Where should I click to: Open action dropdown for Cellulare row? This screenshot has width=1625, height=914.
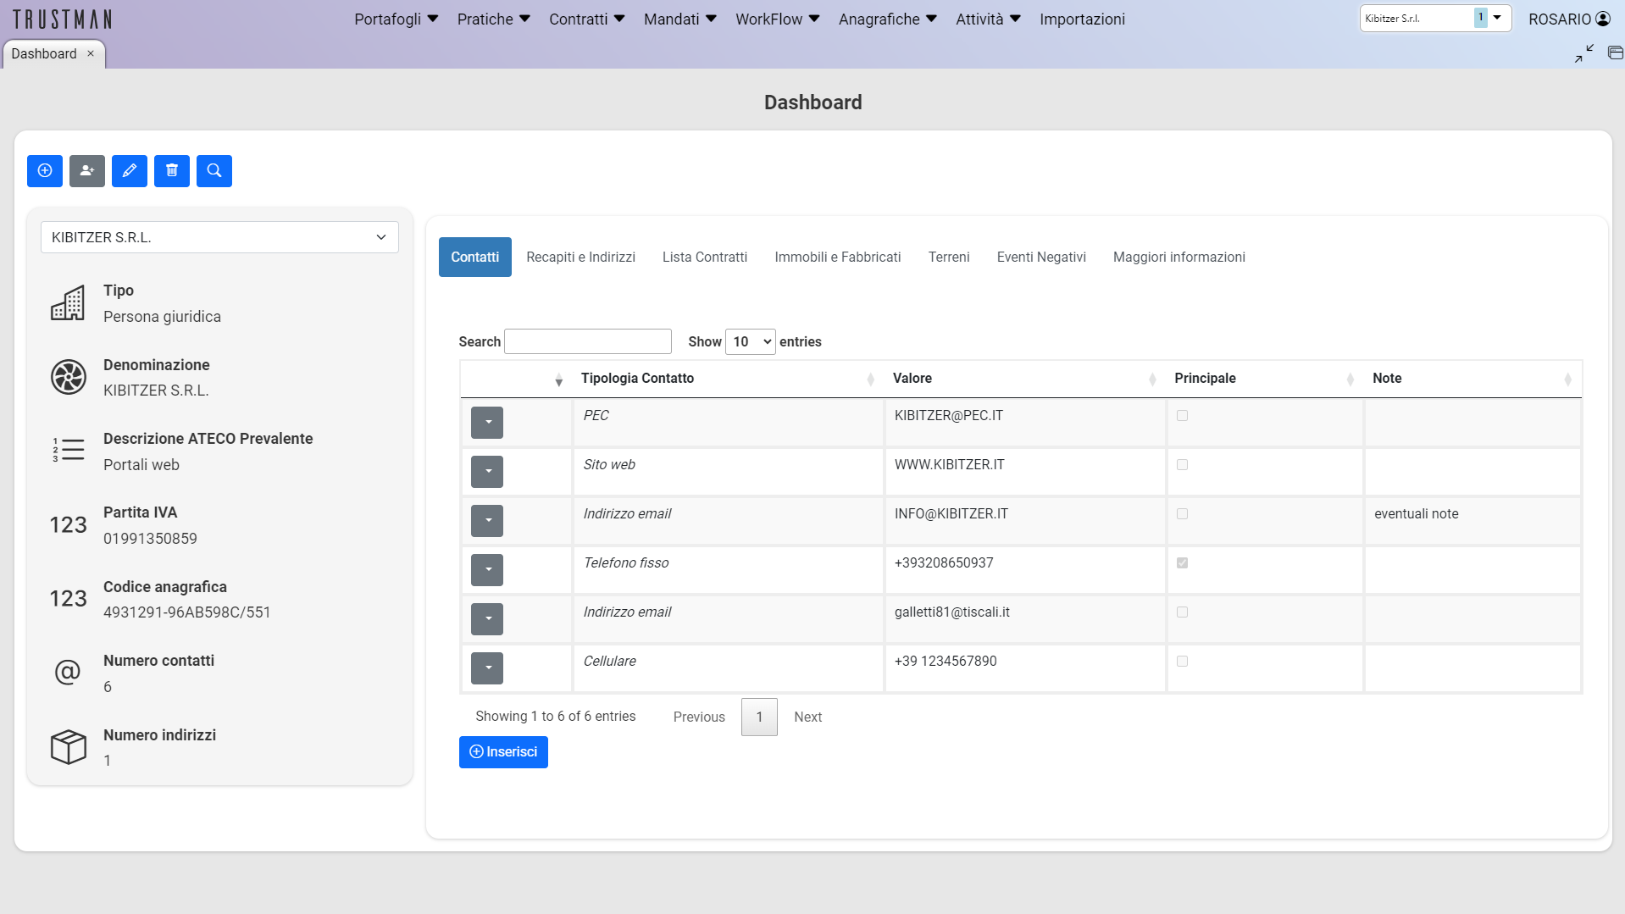[x=487, y=668]
